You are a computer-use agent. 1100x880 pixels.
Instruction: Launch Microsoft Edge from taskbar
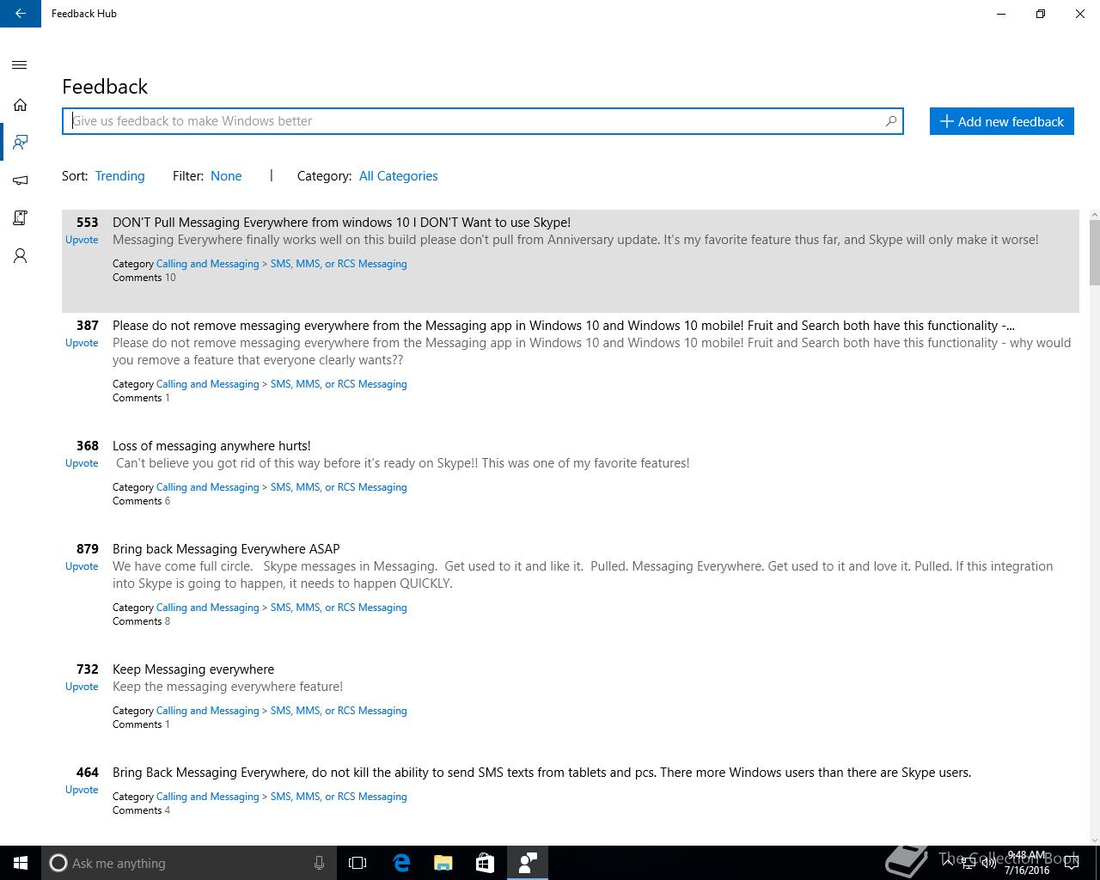click(x=401, y=863)
